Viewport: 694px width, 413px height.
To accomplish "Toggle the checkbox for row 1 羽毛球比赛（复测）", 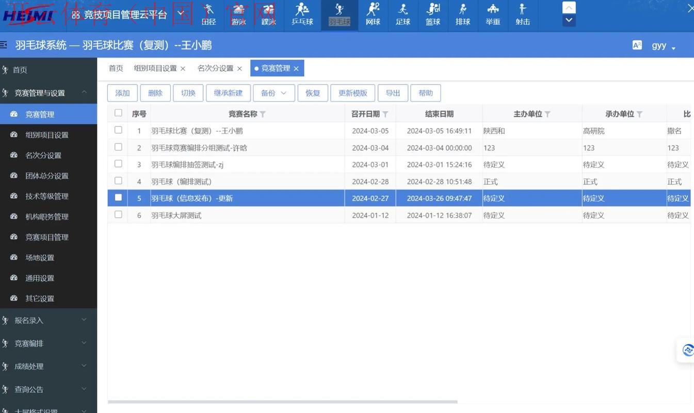I will (x=118, y=130).
